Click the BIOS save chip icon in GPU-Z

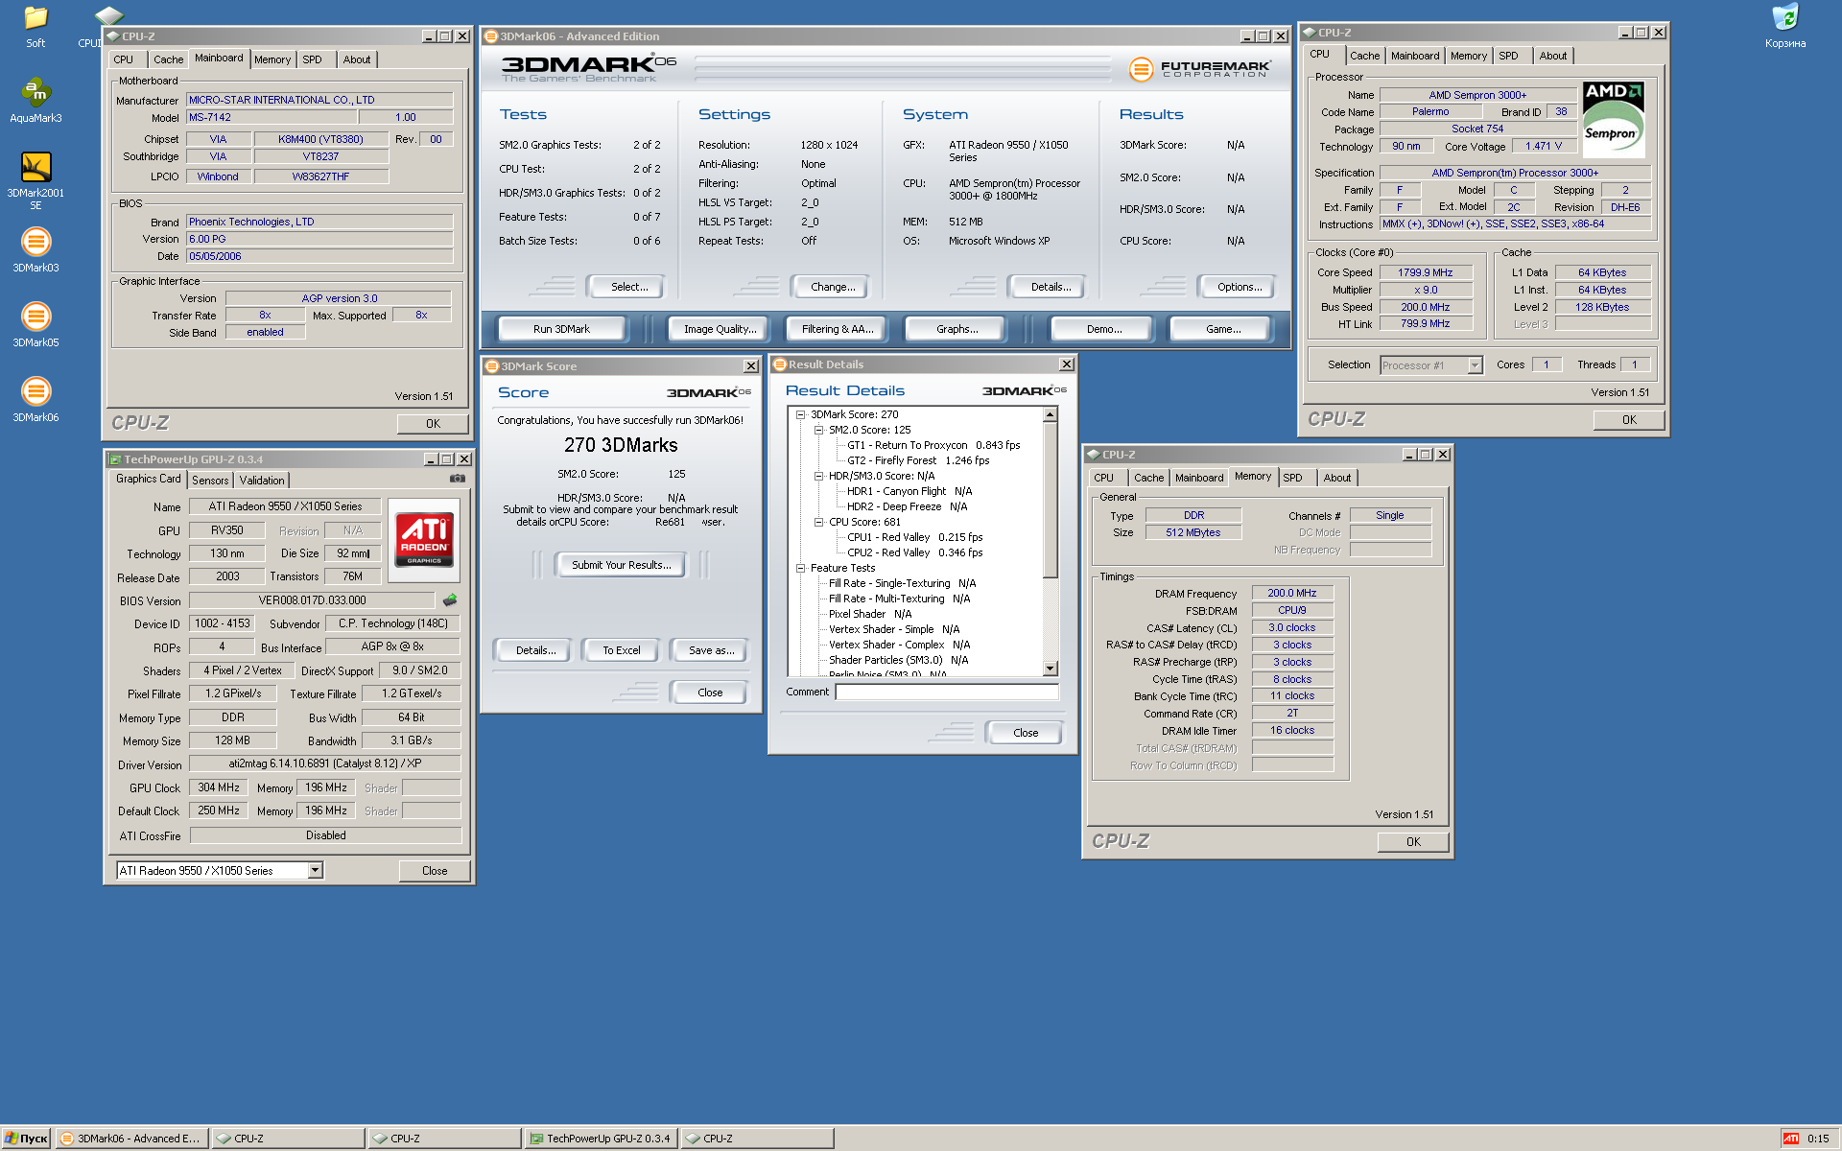449,600
